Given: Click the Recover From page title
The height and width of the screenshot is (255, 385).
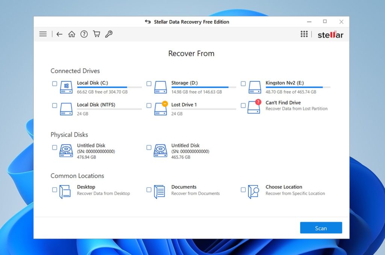Looking at the screenshot, I should point(191,53).
